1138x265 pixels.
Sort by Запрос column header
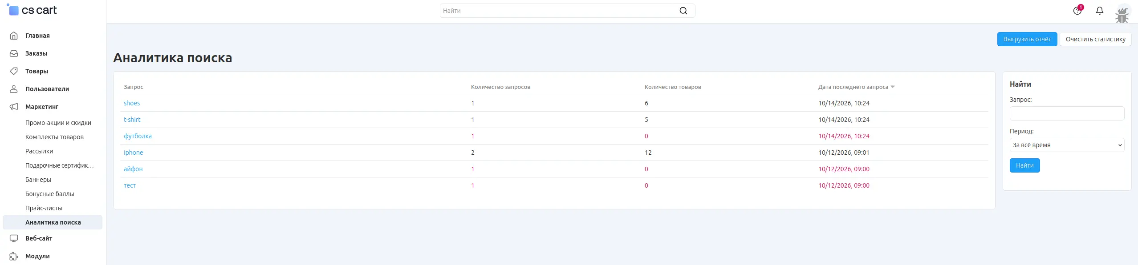(x=133, y=87)
